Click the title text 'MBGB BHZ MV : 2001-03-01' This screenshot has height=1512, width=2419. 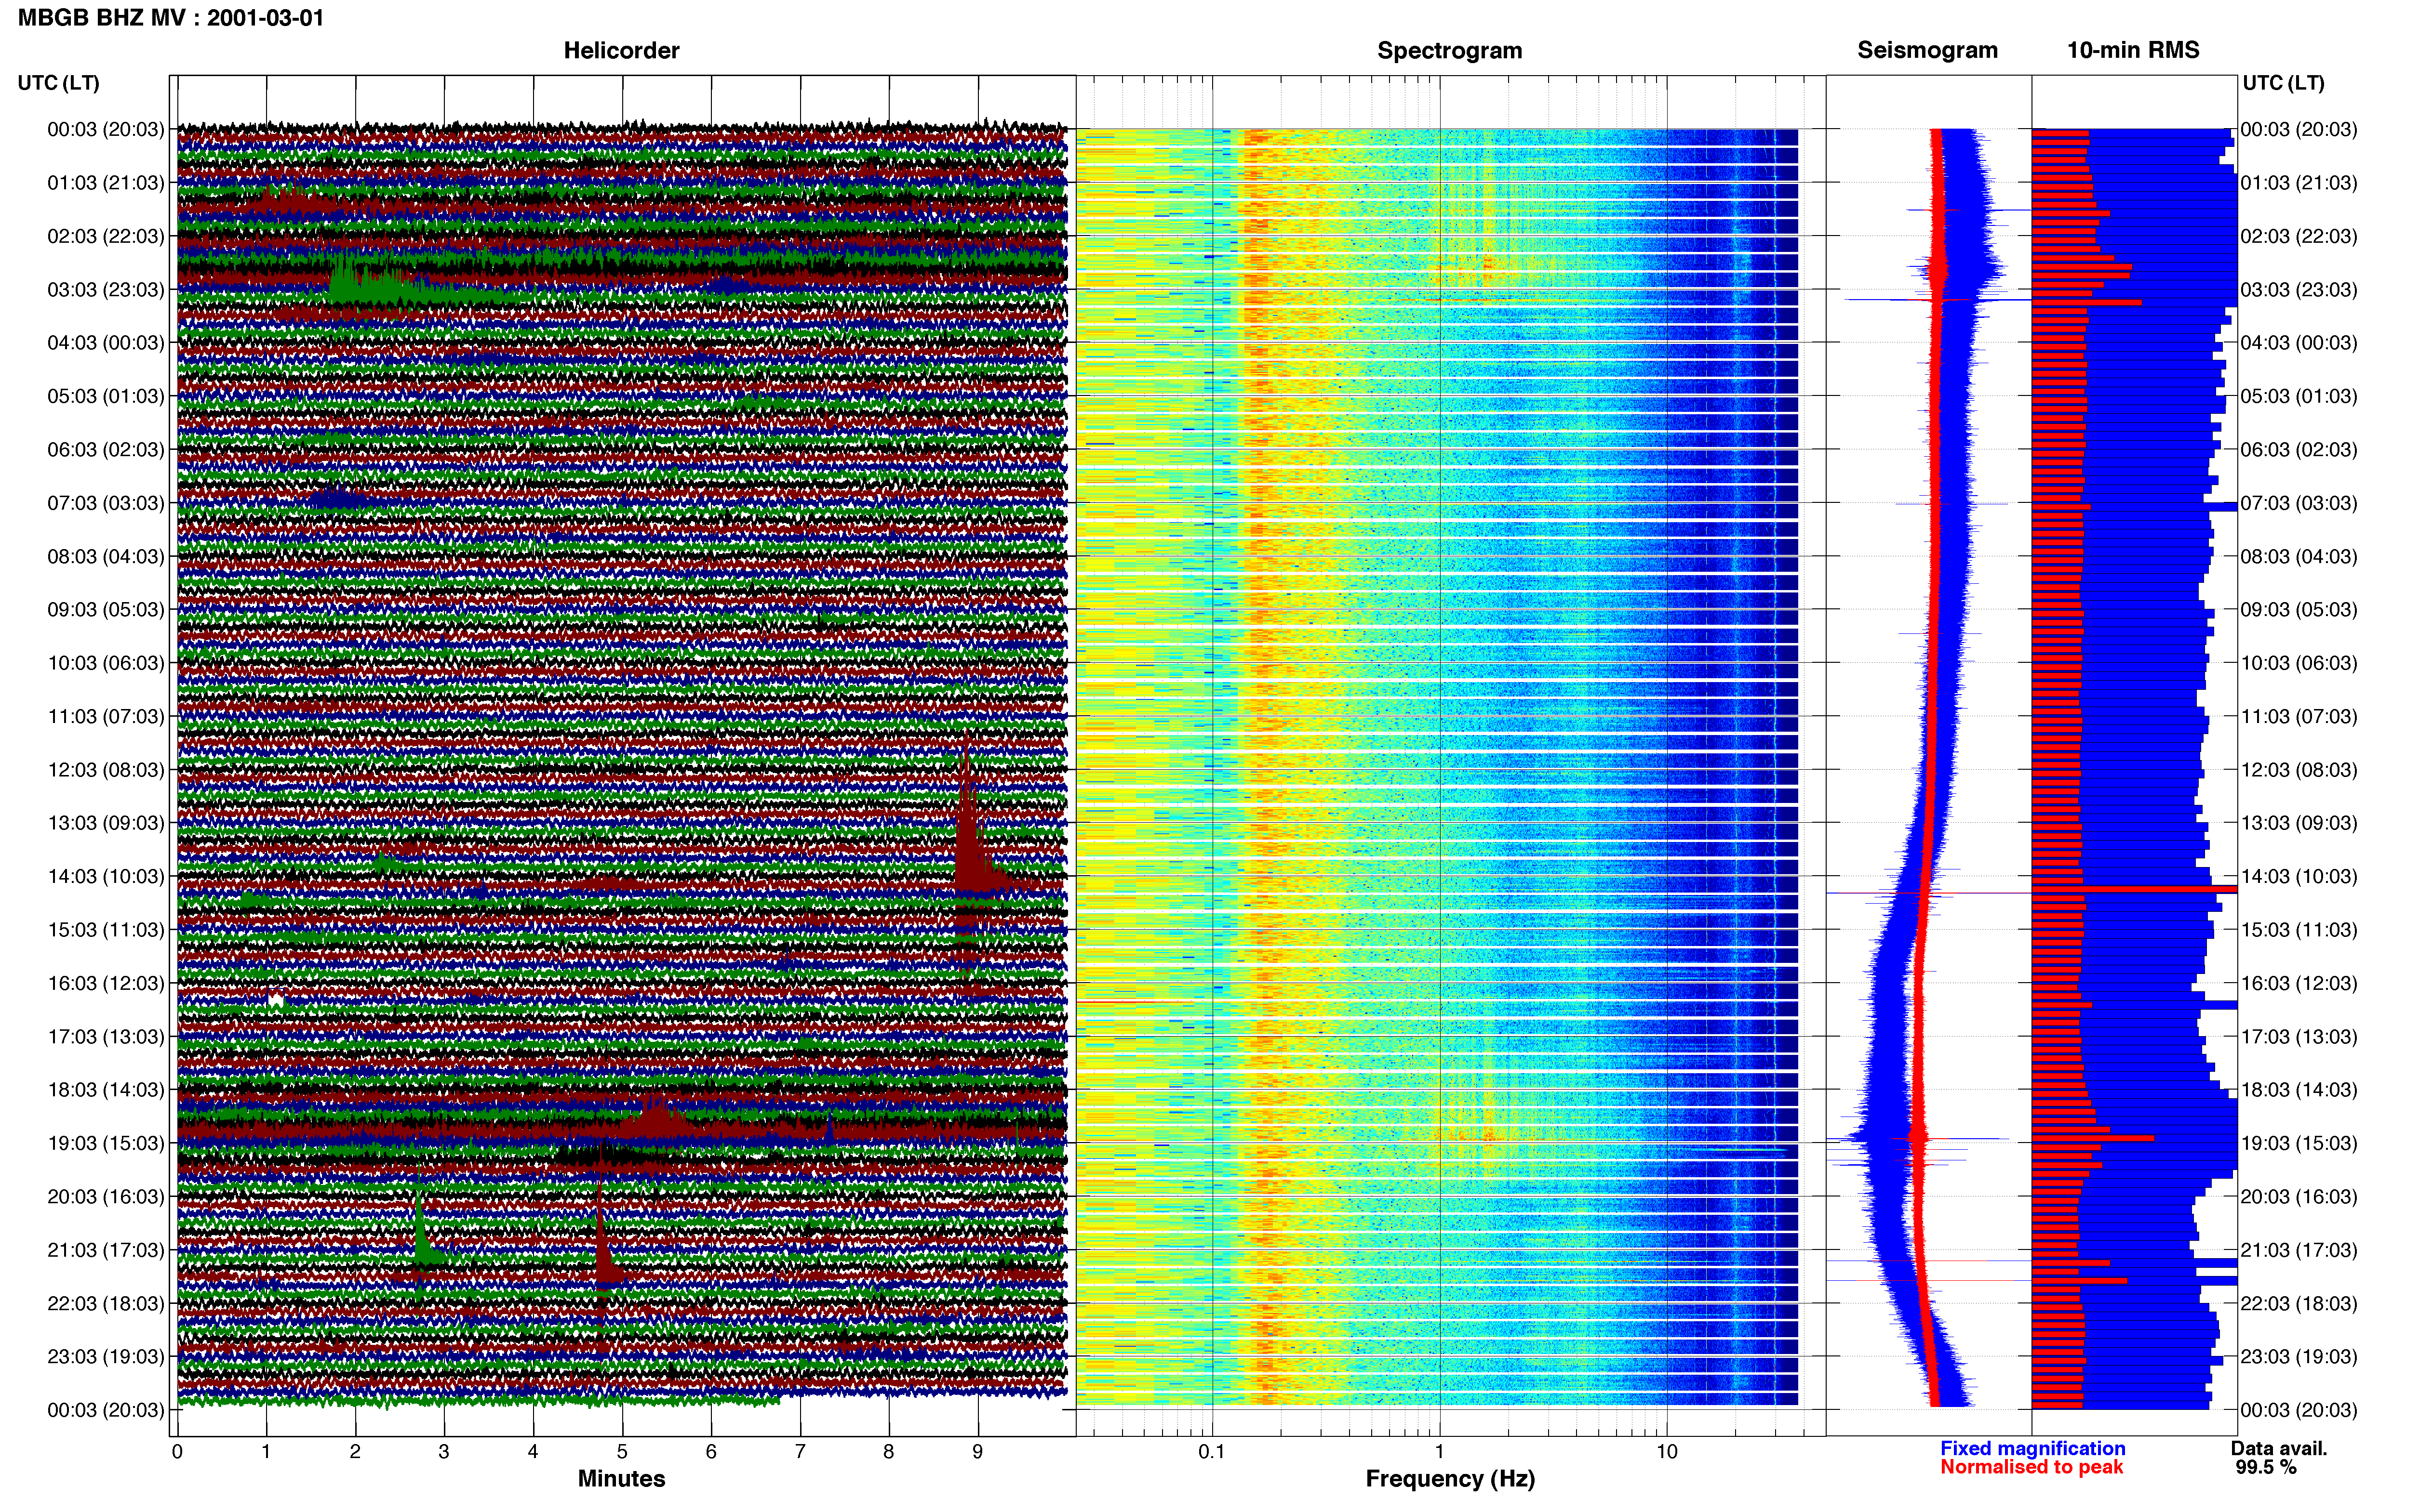click(171, 18)
